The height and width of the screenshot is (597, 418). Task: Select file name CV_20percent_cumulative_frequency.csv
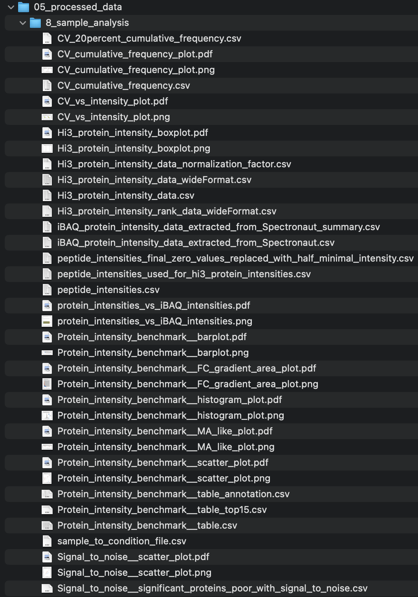point(149,38)
